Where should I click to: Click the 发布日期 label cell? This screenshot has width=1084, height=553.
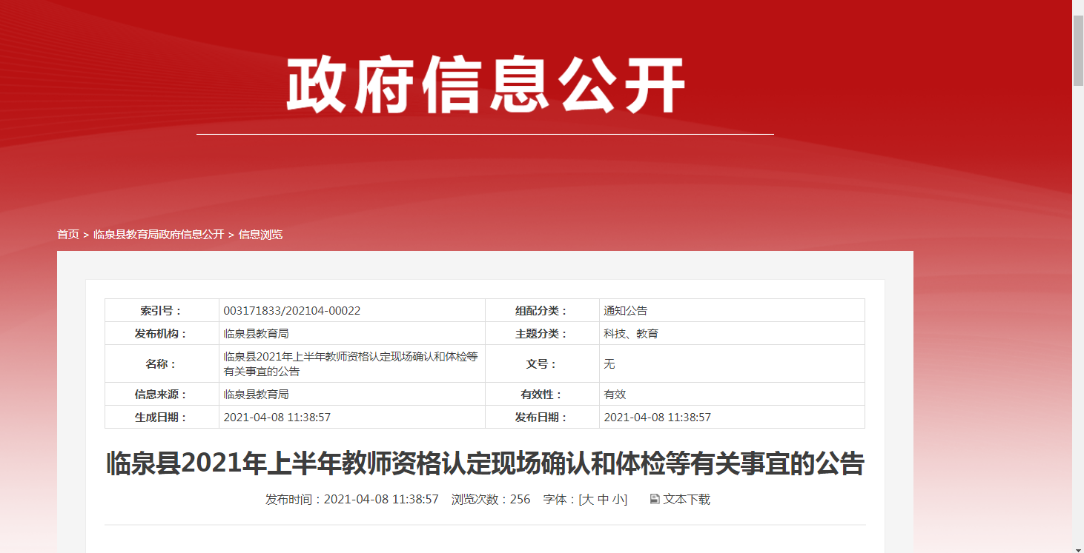click(x=543, y=418)
